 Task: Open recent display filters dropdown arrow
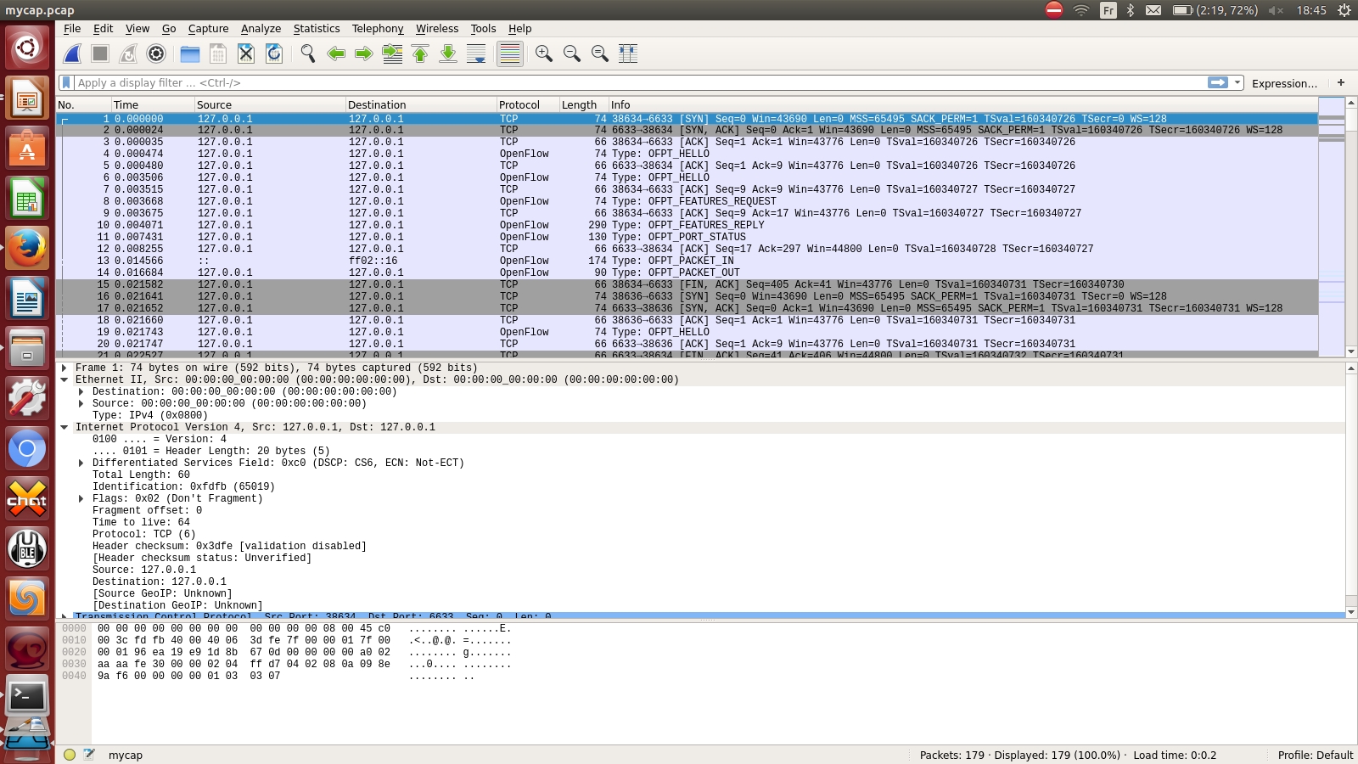pyautogui.click(x=1238, y=82)
